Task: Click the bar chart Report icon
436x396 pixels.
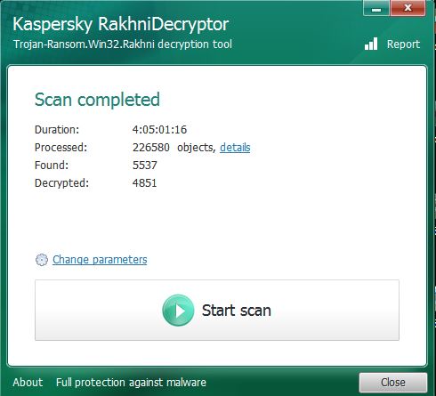Action: click(x=371, y=44)
